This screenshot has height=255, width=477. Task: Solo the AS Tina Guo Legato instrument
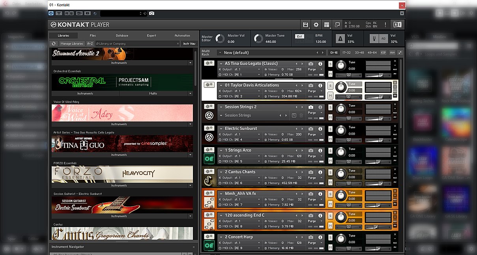click(330, 64)
